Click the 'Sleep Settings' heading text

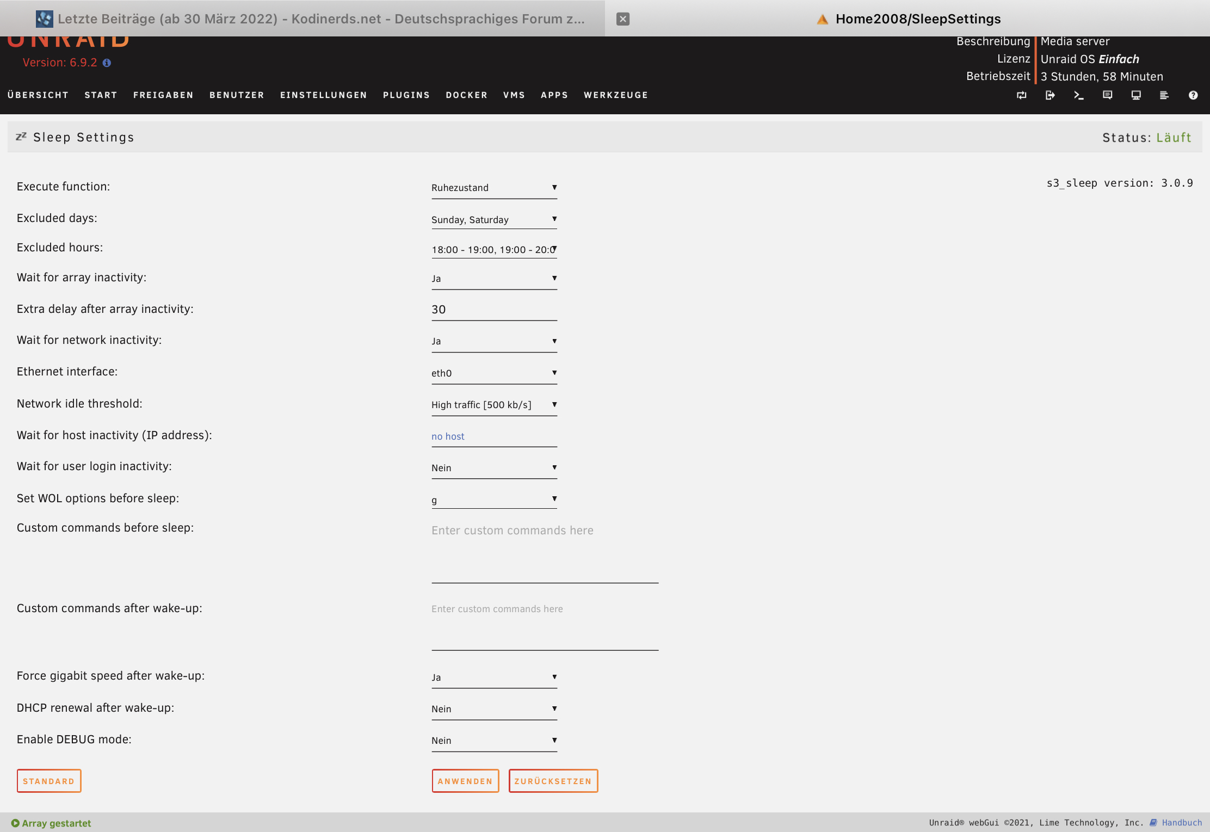click(x=84, y=137)
